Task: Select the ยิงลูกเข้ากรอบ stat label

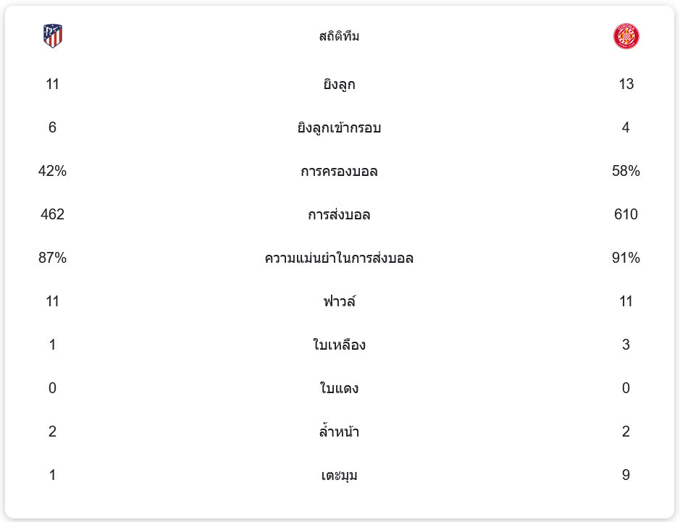Action: (339, 128)
